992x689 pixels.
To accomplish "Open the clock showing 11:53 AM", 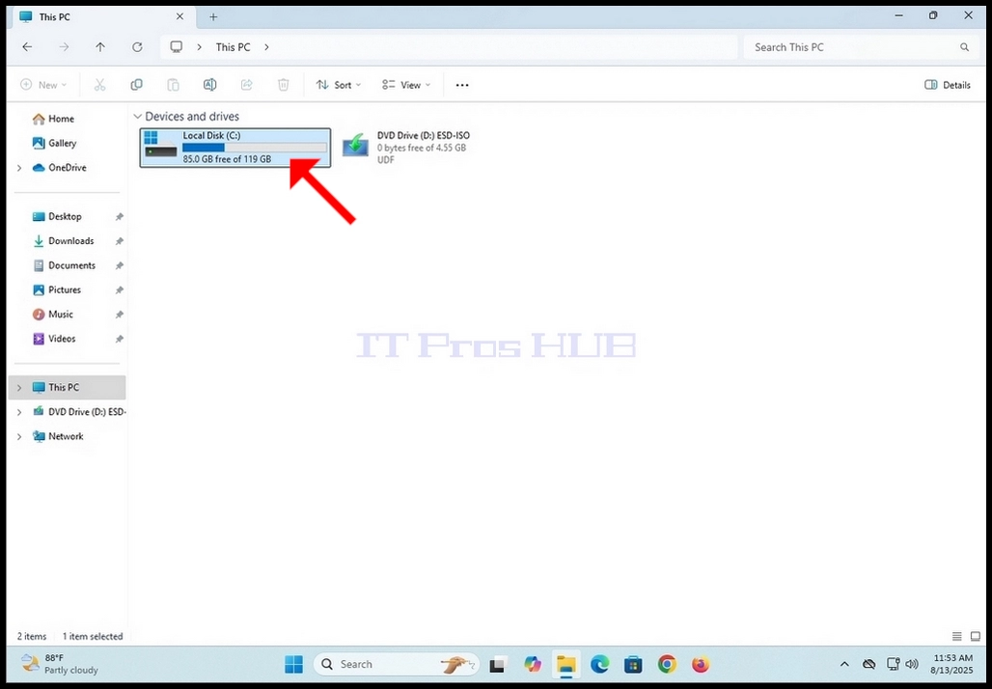I will click(952, 664).
